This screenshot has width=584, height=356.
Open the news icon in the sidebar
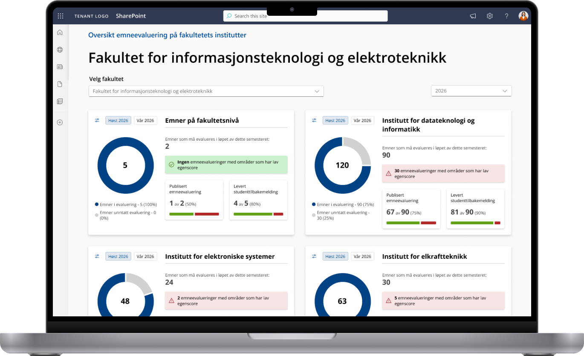pyautogui.click(x=60, y=67)
